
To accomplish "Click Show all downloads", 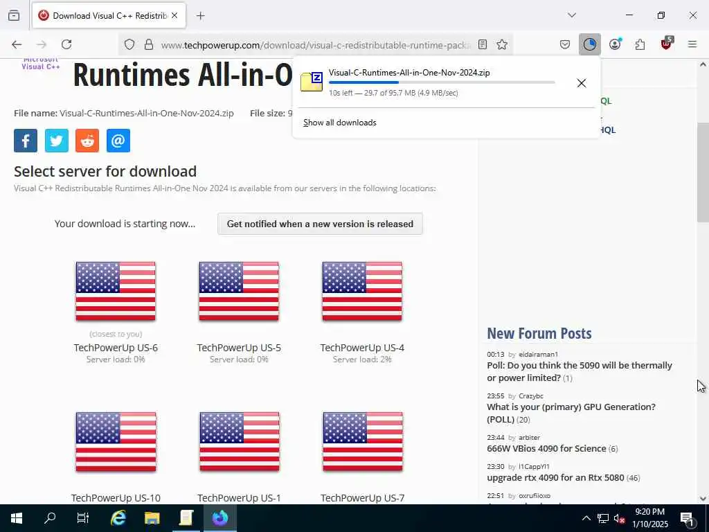I will pos(339,123).
